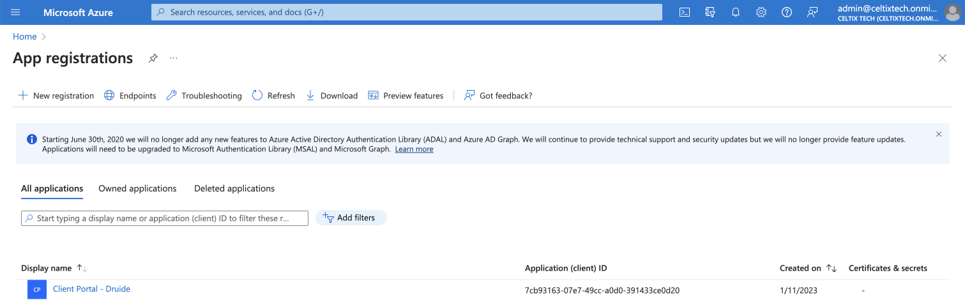Open Client Portal - Druide application
Screen dimensions: 965x300
pyautogui.click(x=91, y=289)
